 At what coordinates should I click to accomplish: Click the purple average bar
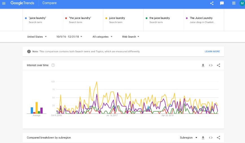41,111
